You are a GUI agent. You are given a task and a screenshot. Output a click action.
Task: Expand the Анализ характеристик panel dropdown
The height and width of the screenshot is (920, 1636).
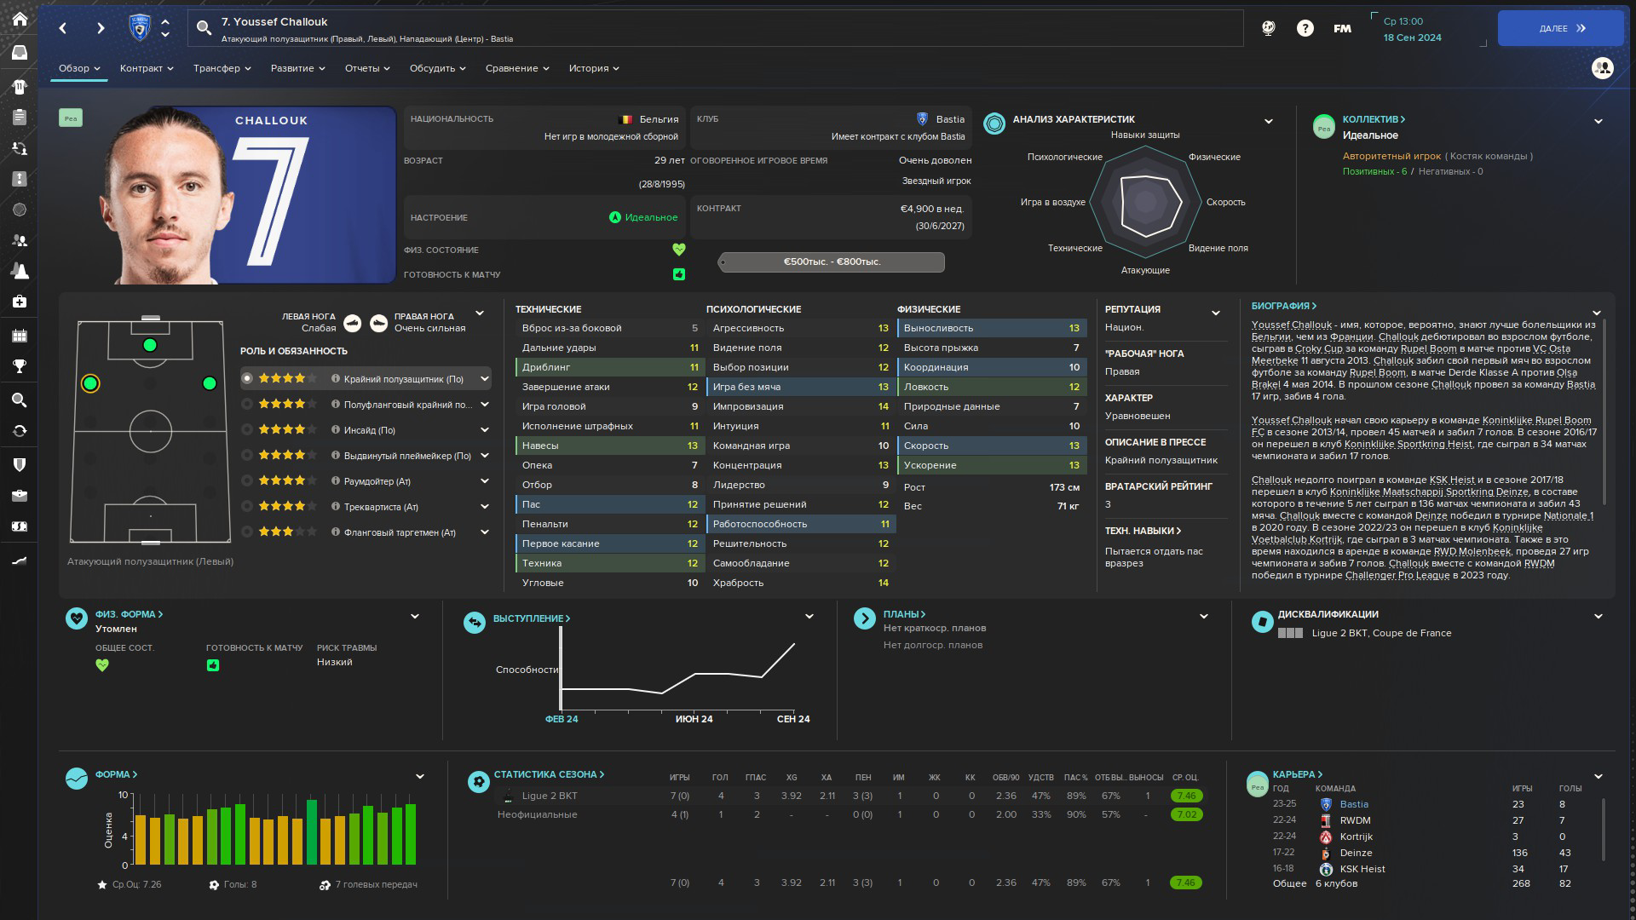point(1268,121)
